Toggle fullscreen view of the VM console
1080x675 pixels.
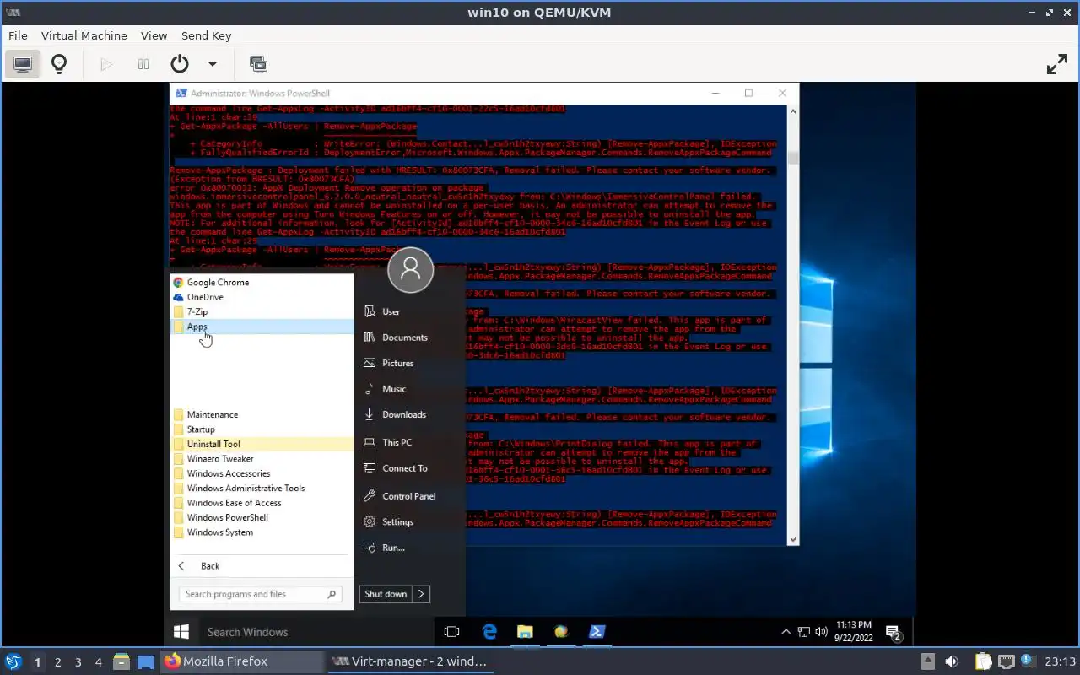coord(1057,64)
